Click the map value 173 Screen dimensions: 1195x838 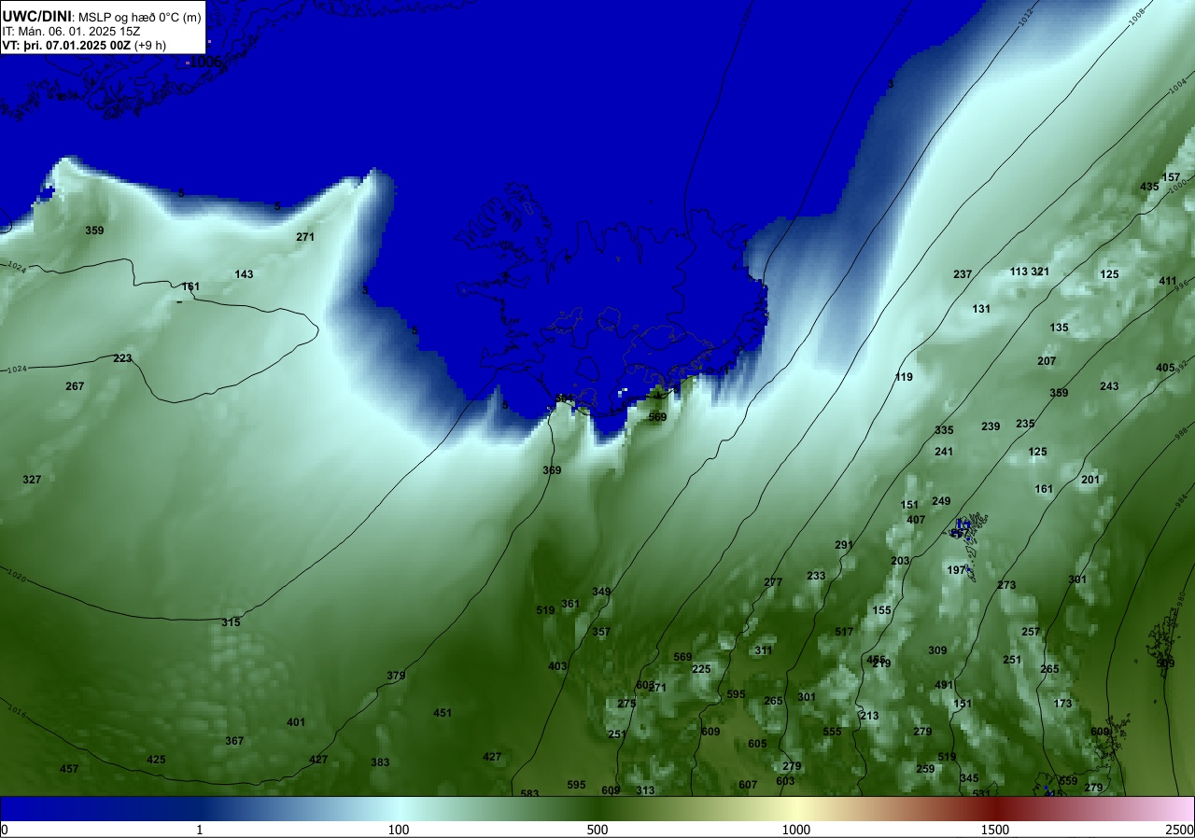pyautogui.click(x=1062, y=704)
